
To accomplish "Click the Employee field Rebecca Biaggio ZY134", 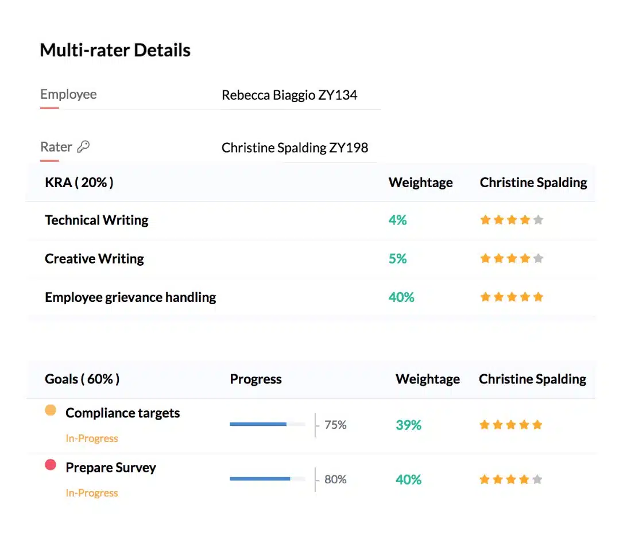I will (x=289, y=95).
